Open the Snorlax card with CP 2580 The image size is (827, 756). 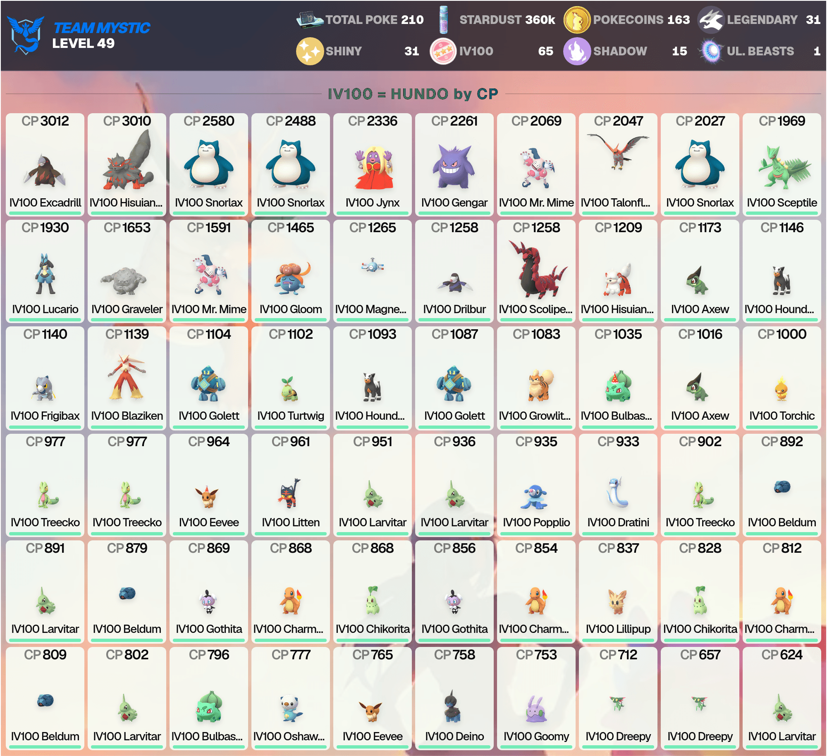point(209,164)
